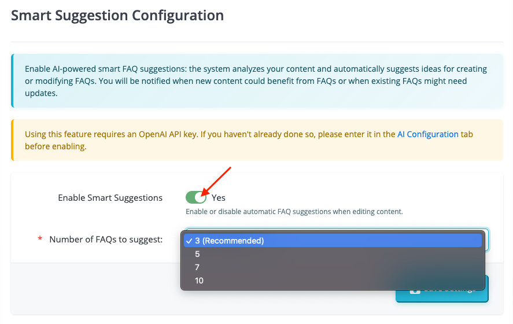Click the checkmark beside 3 (Recommended)

[189, 241]
